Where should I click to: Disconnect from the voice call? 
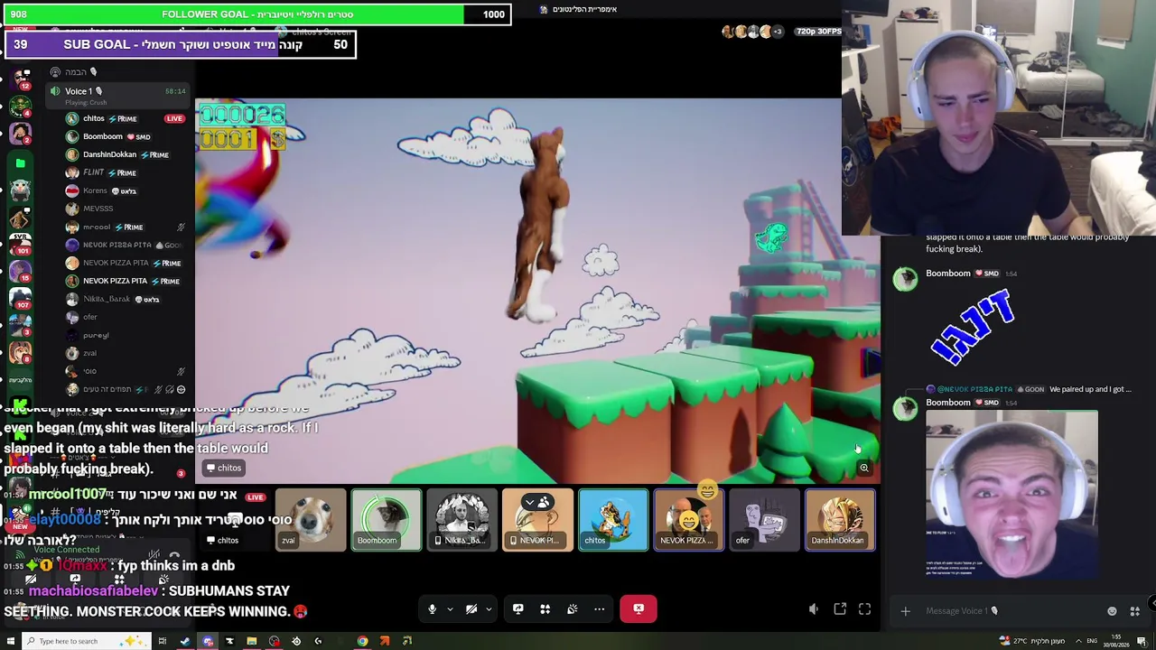639,609
